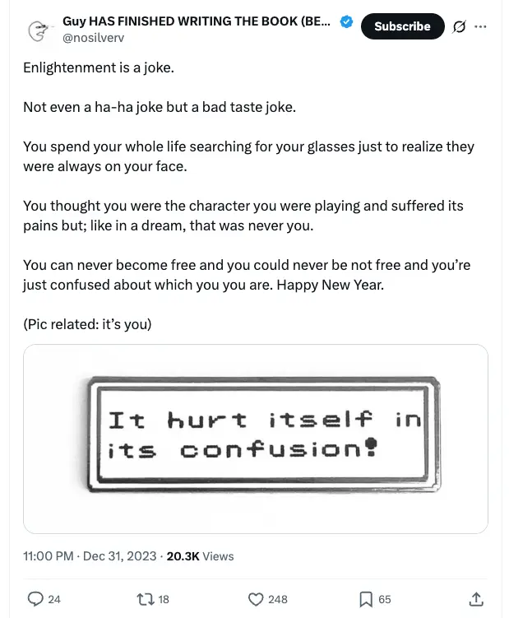Open the three-dot more options menu

480,26
